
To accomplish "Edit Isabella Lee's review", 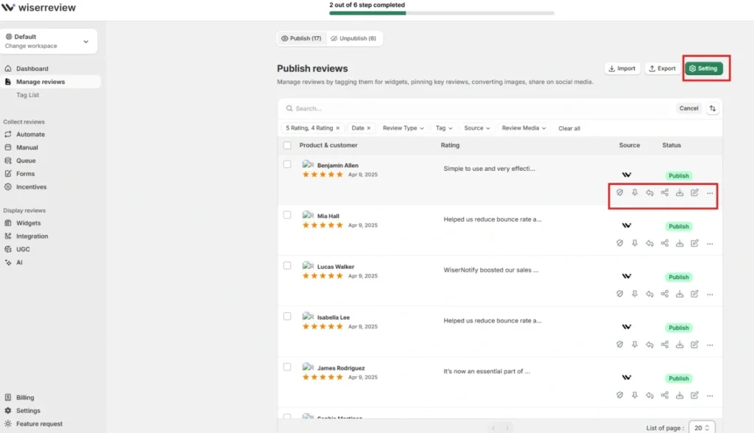I will 694,345.
